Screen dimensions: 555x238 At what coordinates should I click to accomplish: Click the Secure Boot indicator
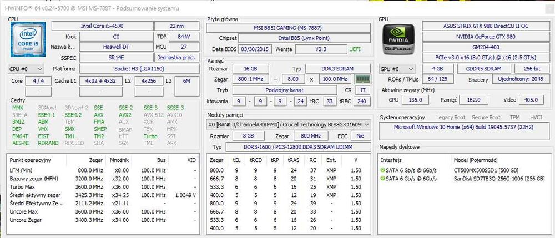coord(486,118)
